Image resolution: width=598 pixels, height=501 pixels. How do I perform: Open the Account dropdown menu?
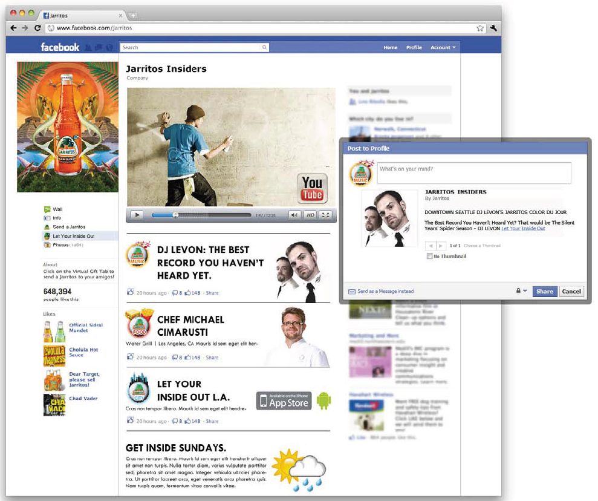pyautogui.click(x=443, y=47)
